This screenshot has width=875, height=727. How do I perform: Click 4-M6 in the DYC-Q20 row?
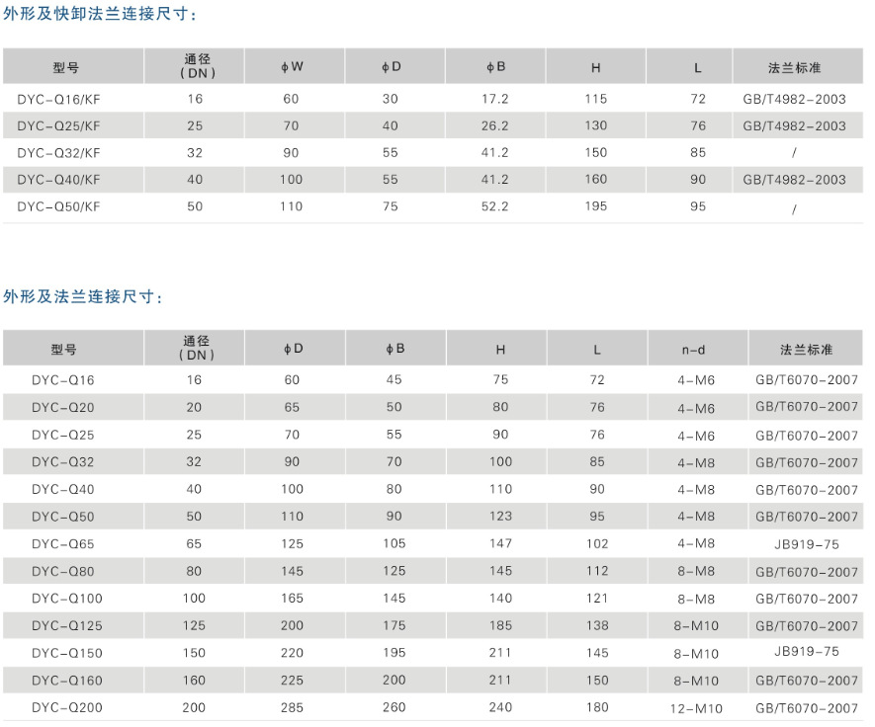pos(696,409)
